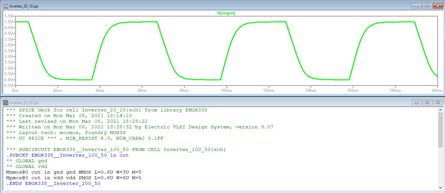445x193 pixels.
Task: Click the waveform window title bar
Action: click(189, 6)
